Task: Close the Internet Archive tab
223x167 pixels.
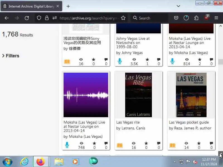Action: point(58,6)
